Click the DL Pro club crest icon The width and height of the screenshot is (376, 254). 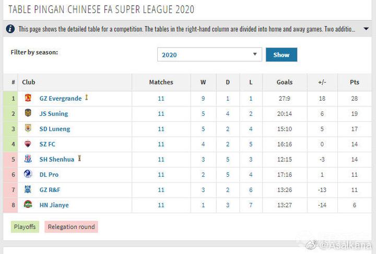pos(28,174)
